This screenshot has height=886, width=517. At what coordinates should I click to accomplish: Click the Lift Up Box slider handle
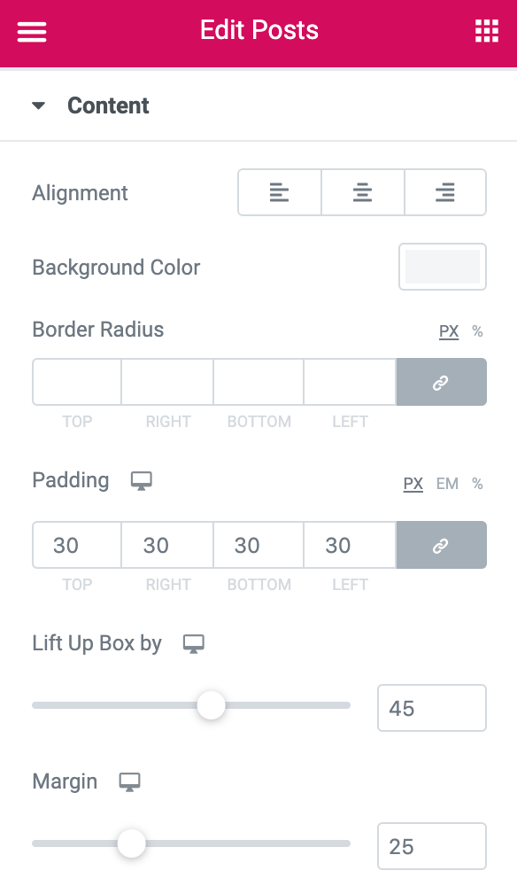212,706
